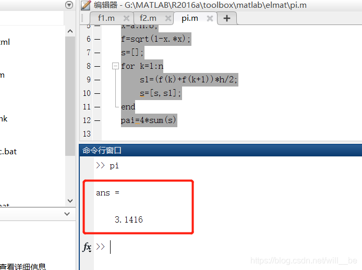Click code line s1=(f(k)+f(k+1))*h/2;

pyautogui.click(x=188, y=80)
